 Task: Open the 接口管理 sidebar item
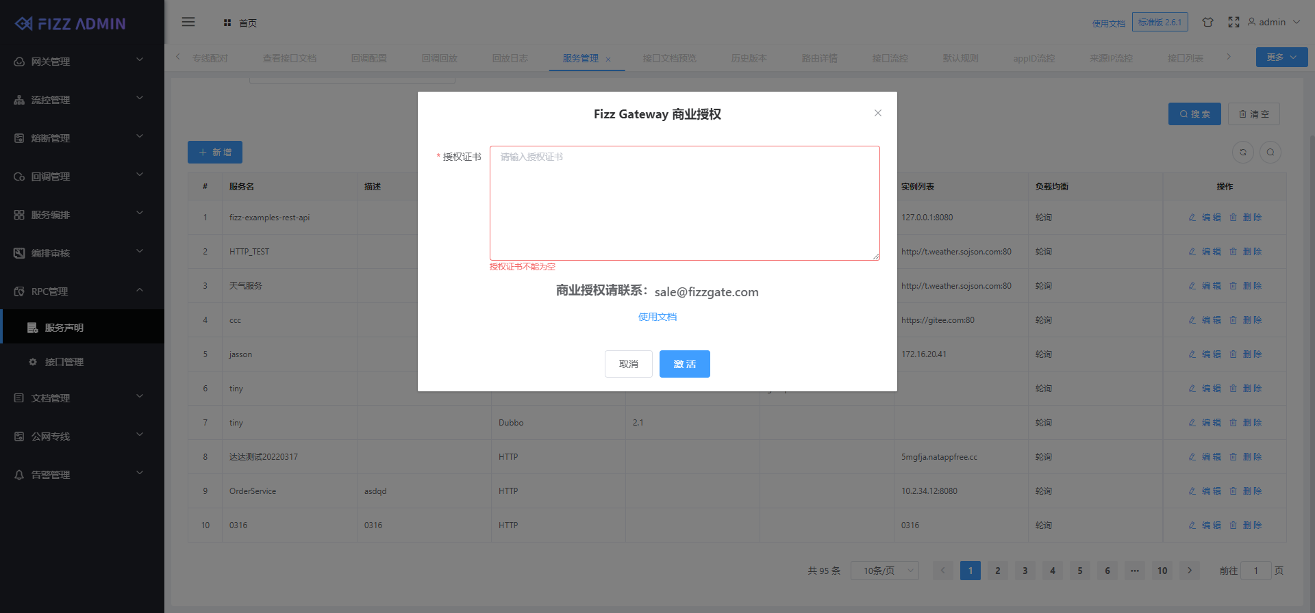[82, 362]
